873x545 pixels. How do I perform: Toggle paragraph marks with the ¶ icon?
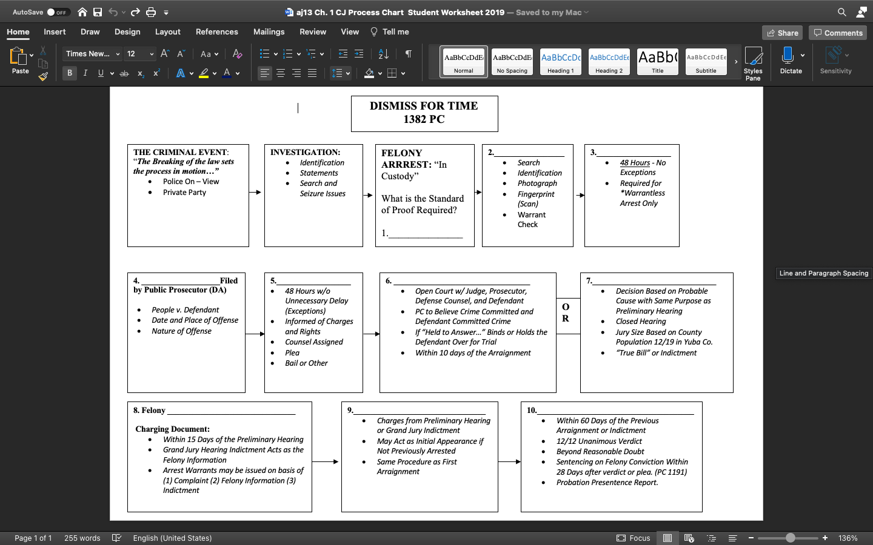(x=409, y=54)
